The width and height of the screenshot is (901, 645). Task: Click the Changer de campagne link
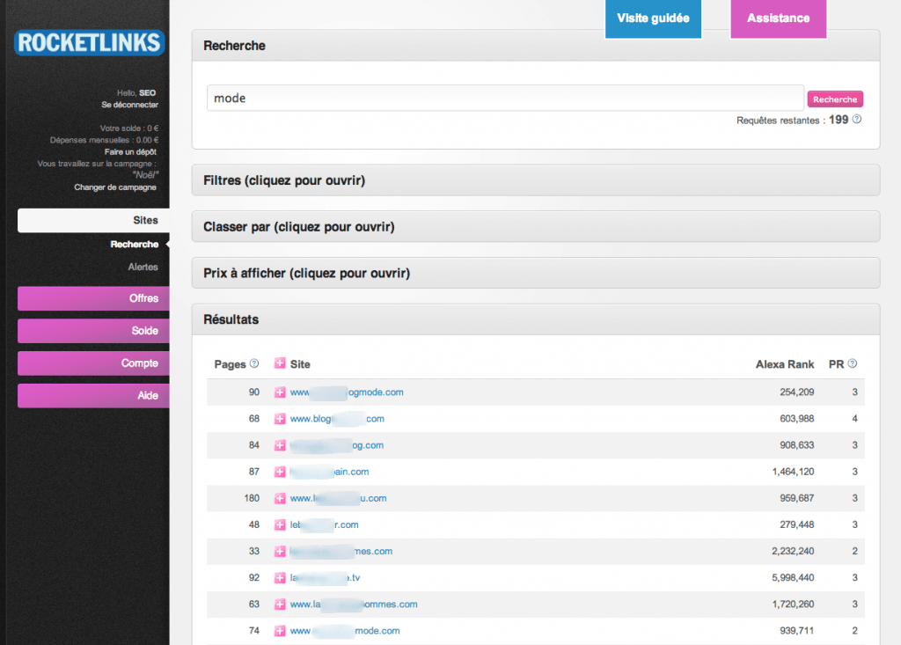coord(115,187)
